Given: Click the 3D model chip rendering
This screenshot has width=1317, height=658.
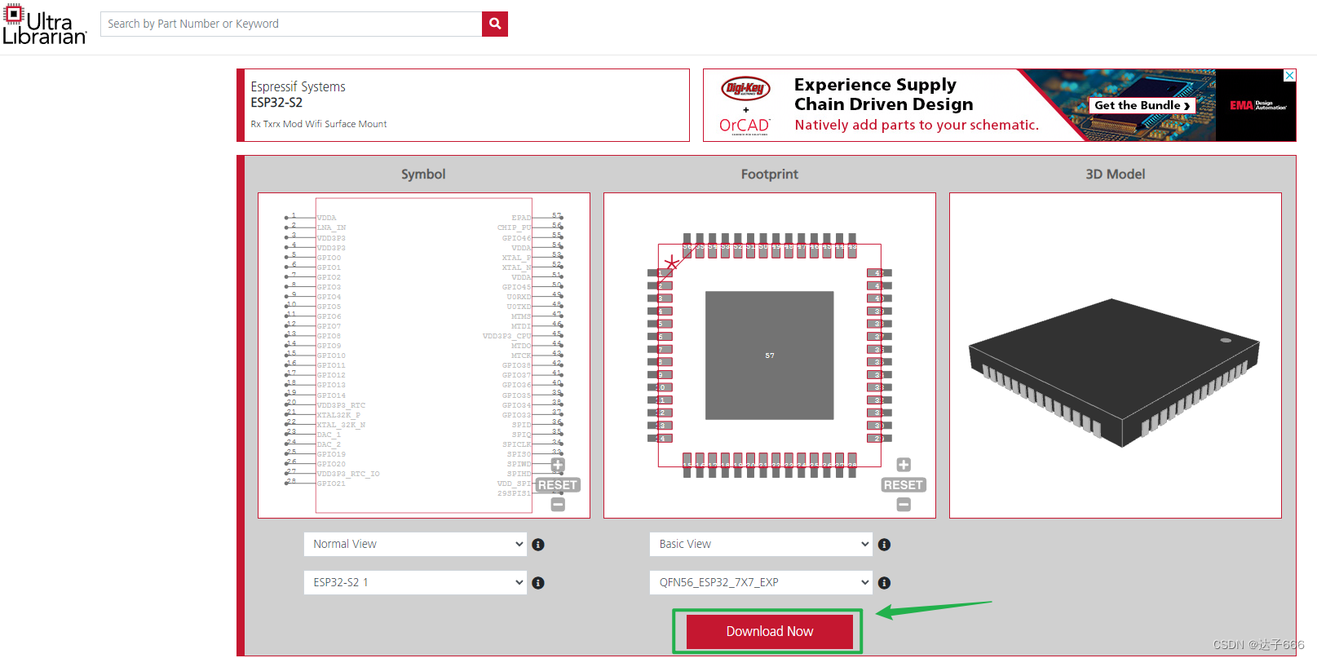Looking at the screenshot, I should coord(1115,371).
